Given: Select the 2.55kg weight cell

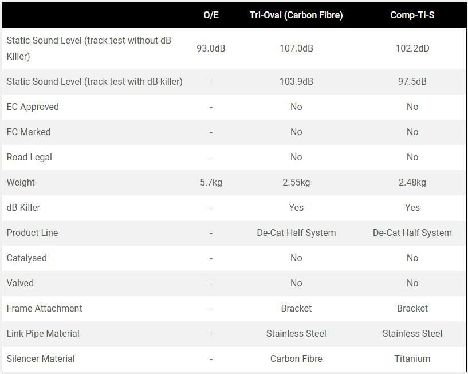Looking at the screenshot, I should (x=296, y=182).
